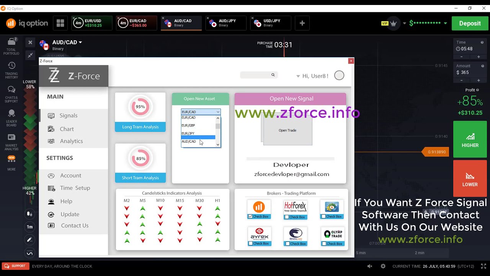Place a LOWER trade
Viewport: 490px width, 276px height.
coord(470,179)
